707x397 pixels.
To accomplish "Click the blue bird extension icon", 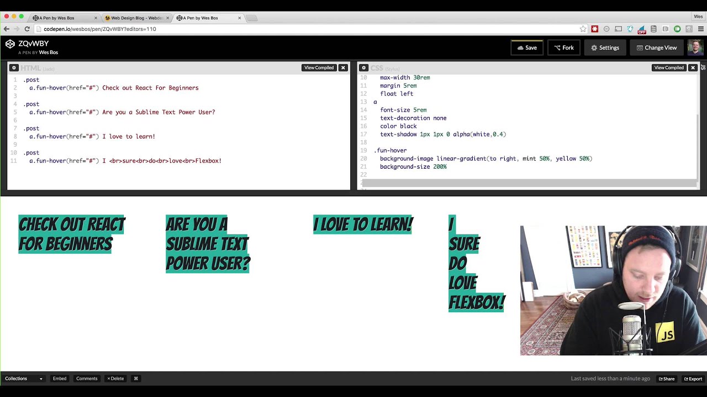I will pyautogui.click(x=630, y=29).
